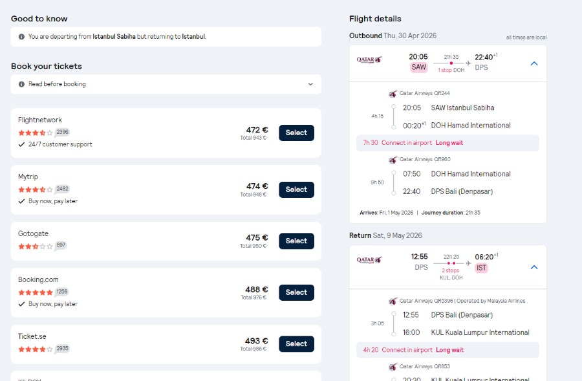Select the Booking.com 488 € offer
Image resolution: width=582 pixels, height=381 pixels.
click(x=296, y=292)
